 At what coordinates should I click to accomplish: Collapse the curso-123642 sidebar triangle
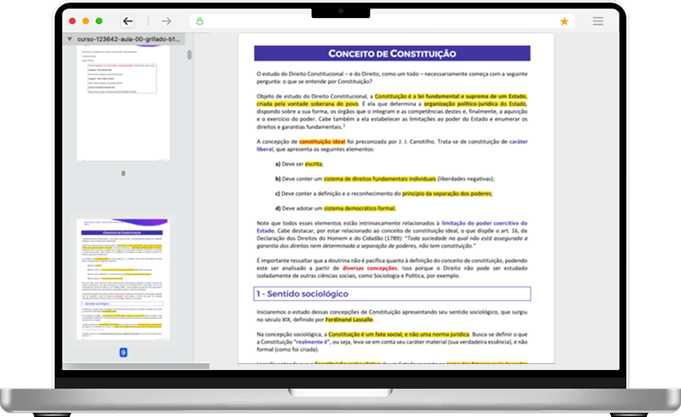[x=70, y=39]
